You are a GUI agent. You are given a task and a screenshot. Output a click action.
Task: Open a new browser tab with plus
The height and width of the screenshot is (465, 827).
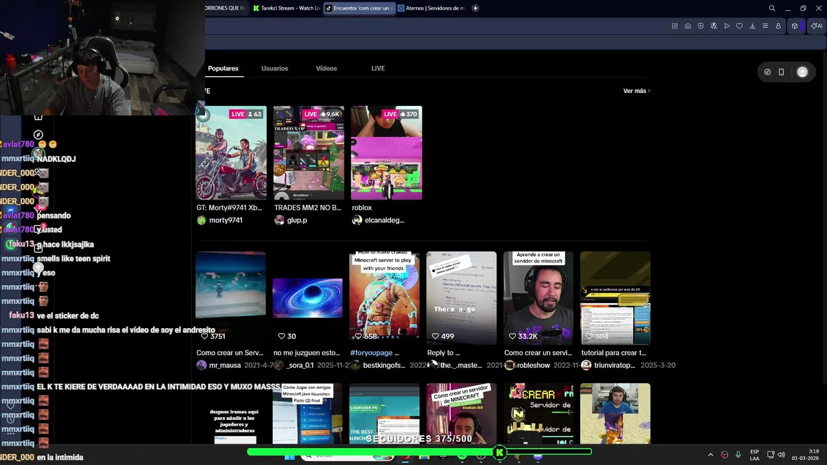click(476, 8)
